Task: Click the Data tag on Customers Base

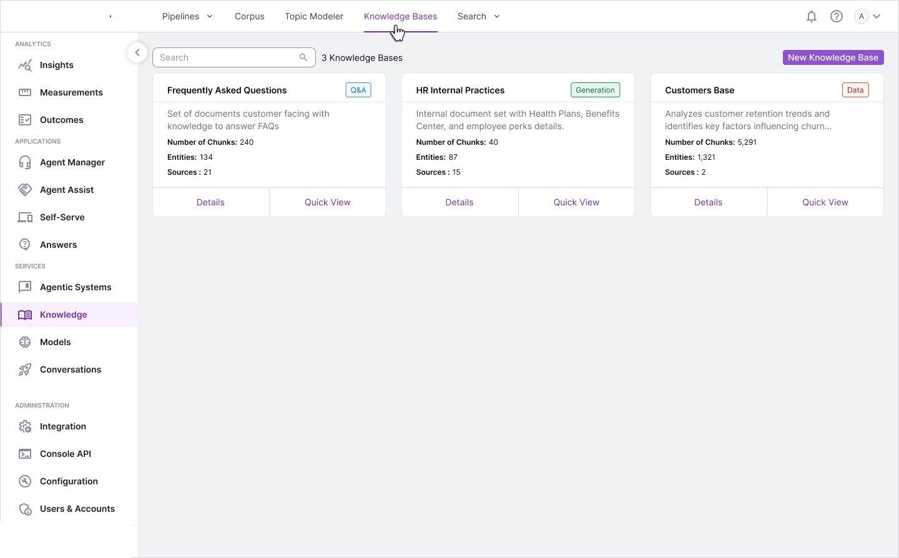Action: (855, 90)
